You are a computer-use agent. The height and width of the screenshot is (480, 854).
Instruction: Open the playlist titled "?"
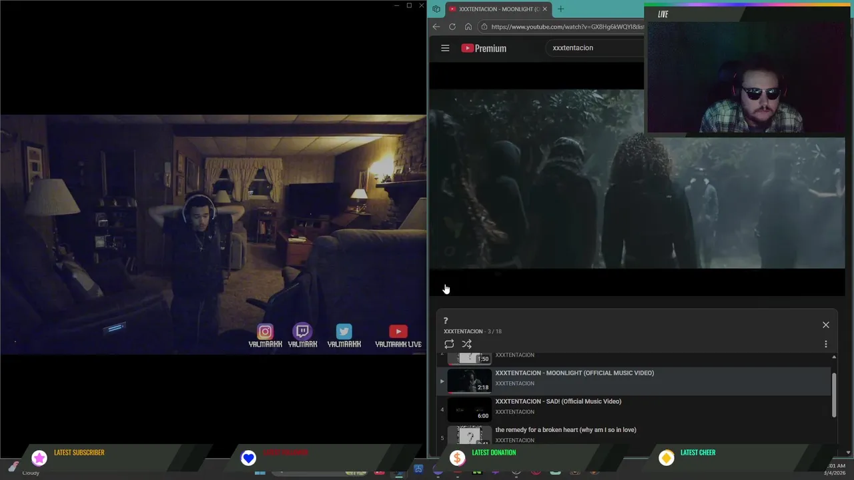(446, 321)
